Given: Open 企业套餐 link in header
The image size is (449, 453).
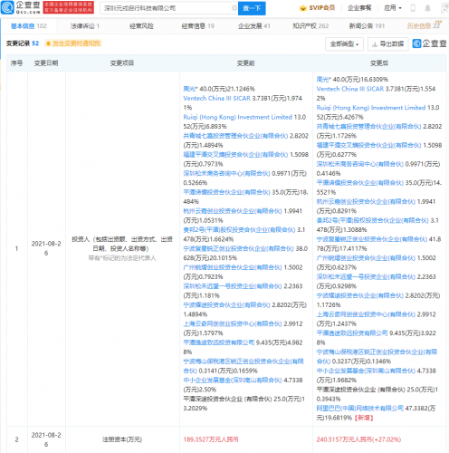Looking at the screenshot, I should [359, 8].
